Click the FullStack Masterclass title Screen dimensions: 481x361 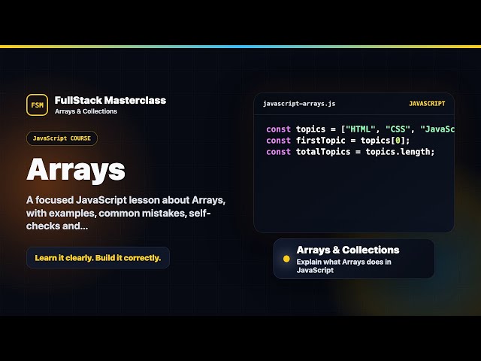[x=110, y=100]
